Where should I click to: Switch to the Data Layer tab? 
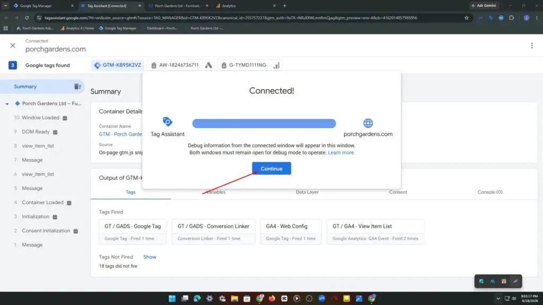coord(307,192)
